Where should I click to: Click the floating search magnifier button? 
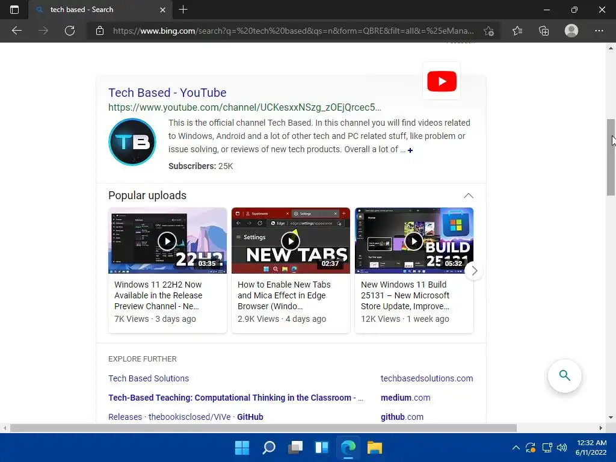pyautogui.click(x=564, y=375)
